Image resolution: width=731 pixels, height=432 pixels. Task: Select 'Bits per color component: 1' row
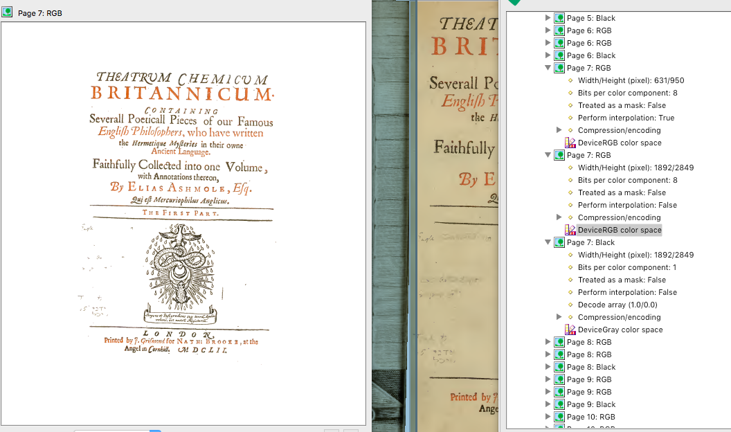pos(627,267)
